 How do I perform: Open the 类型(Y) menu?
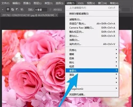[x=48, y=3]
